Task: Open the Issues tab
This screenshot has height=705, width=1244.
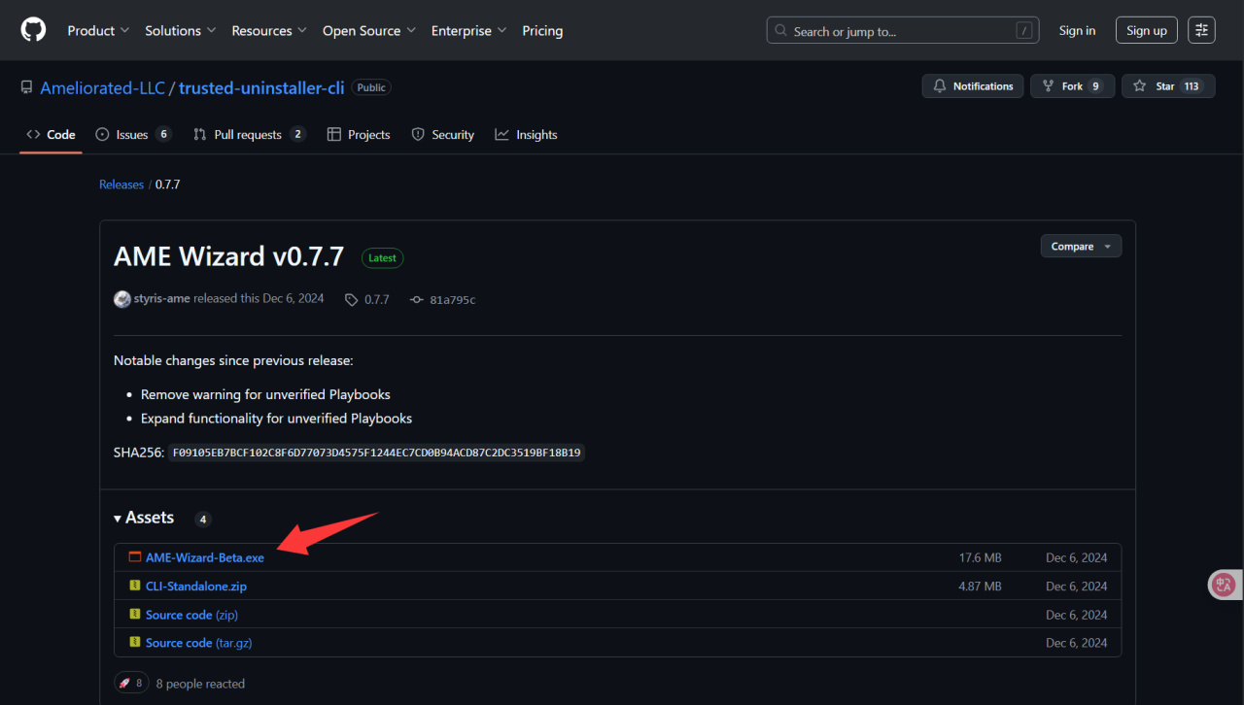Action: tap(133, 135)
